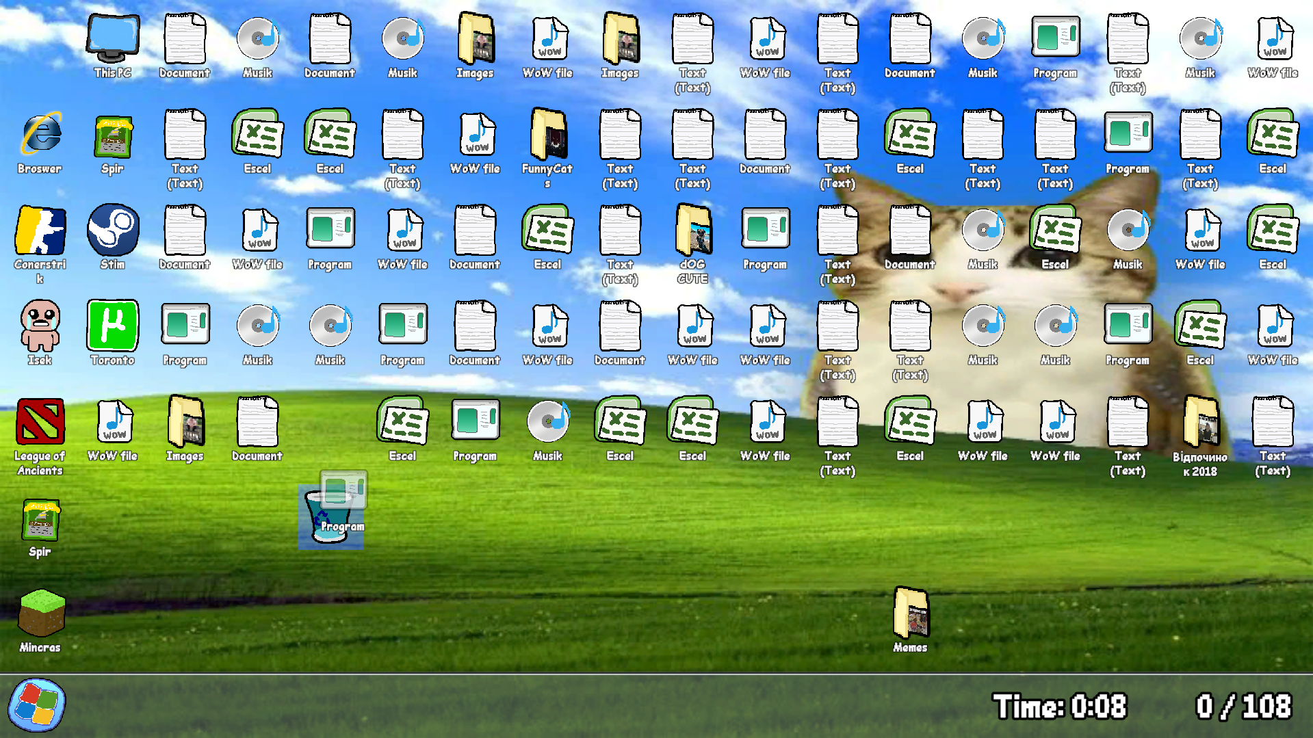Screen dimensions: 1313x738
Task: Open the FunnyCats folder
Action: (547, 148)
